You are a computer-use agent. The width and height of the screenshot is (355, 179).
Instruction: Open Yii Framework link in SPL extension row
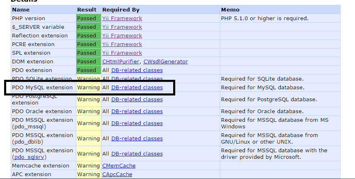122,53
